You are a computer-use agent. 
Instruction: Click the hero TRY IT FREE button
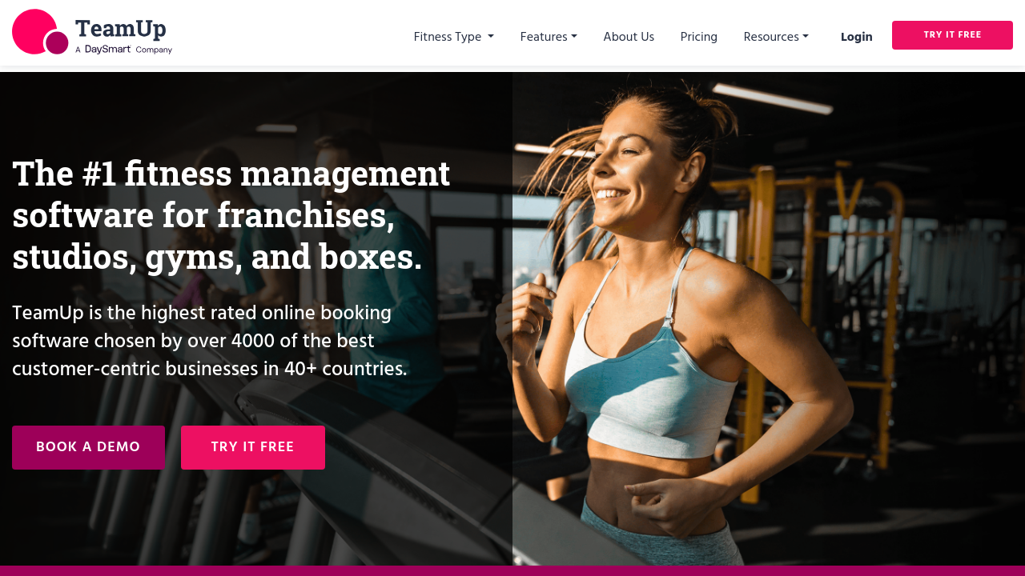click(253, 447)
